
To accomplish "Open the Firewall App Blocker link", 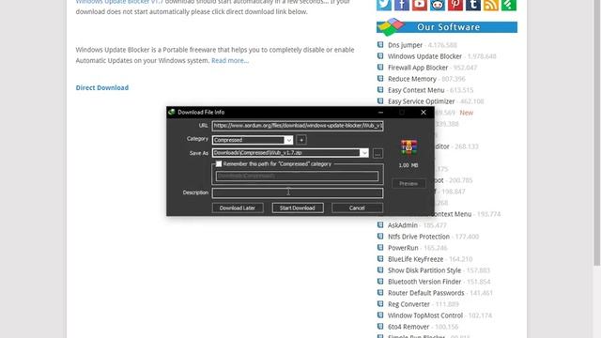I will (x=418, y=68).
